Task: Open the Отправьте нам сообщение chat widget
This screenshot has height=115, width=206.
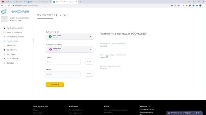Action: (184, 113)
